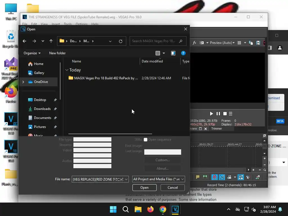Expand the address bar history dropdown
The image size is (288, 216).
tap(110, 41)
